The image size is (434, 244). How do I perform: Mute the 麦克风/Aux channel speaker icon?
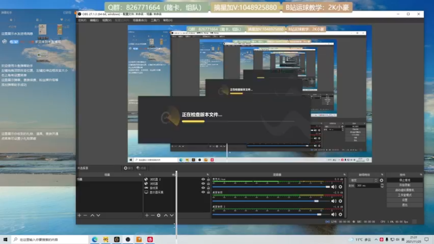click(334, 187)
